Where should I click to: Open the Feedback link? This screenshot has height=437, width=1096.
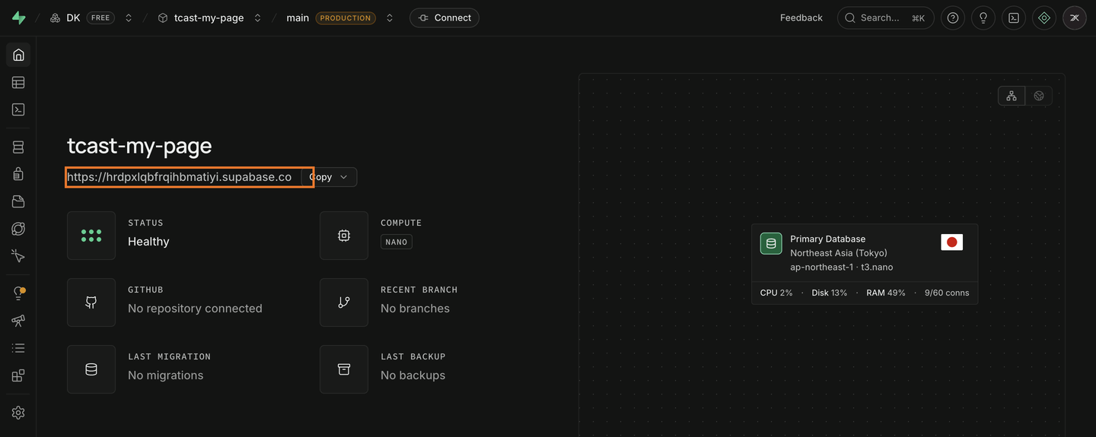point(801,17)
